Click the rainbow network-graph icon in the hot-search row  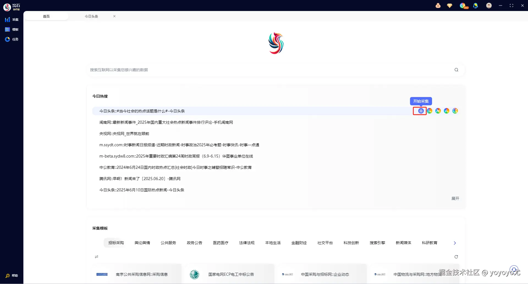click(x=447, y=111)
